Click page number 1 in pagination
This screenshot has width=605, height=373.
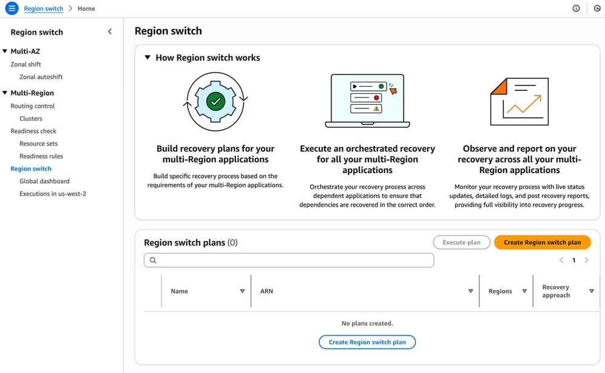[x=574, y=260]
